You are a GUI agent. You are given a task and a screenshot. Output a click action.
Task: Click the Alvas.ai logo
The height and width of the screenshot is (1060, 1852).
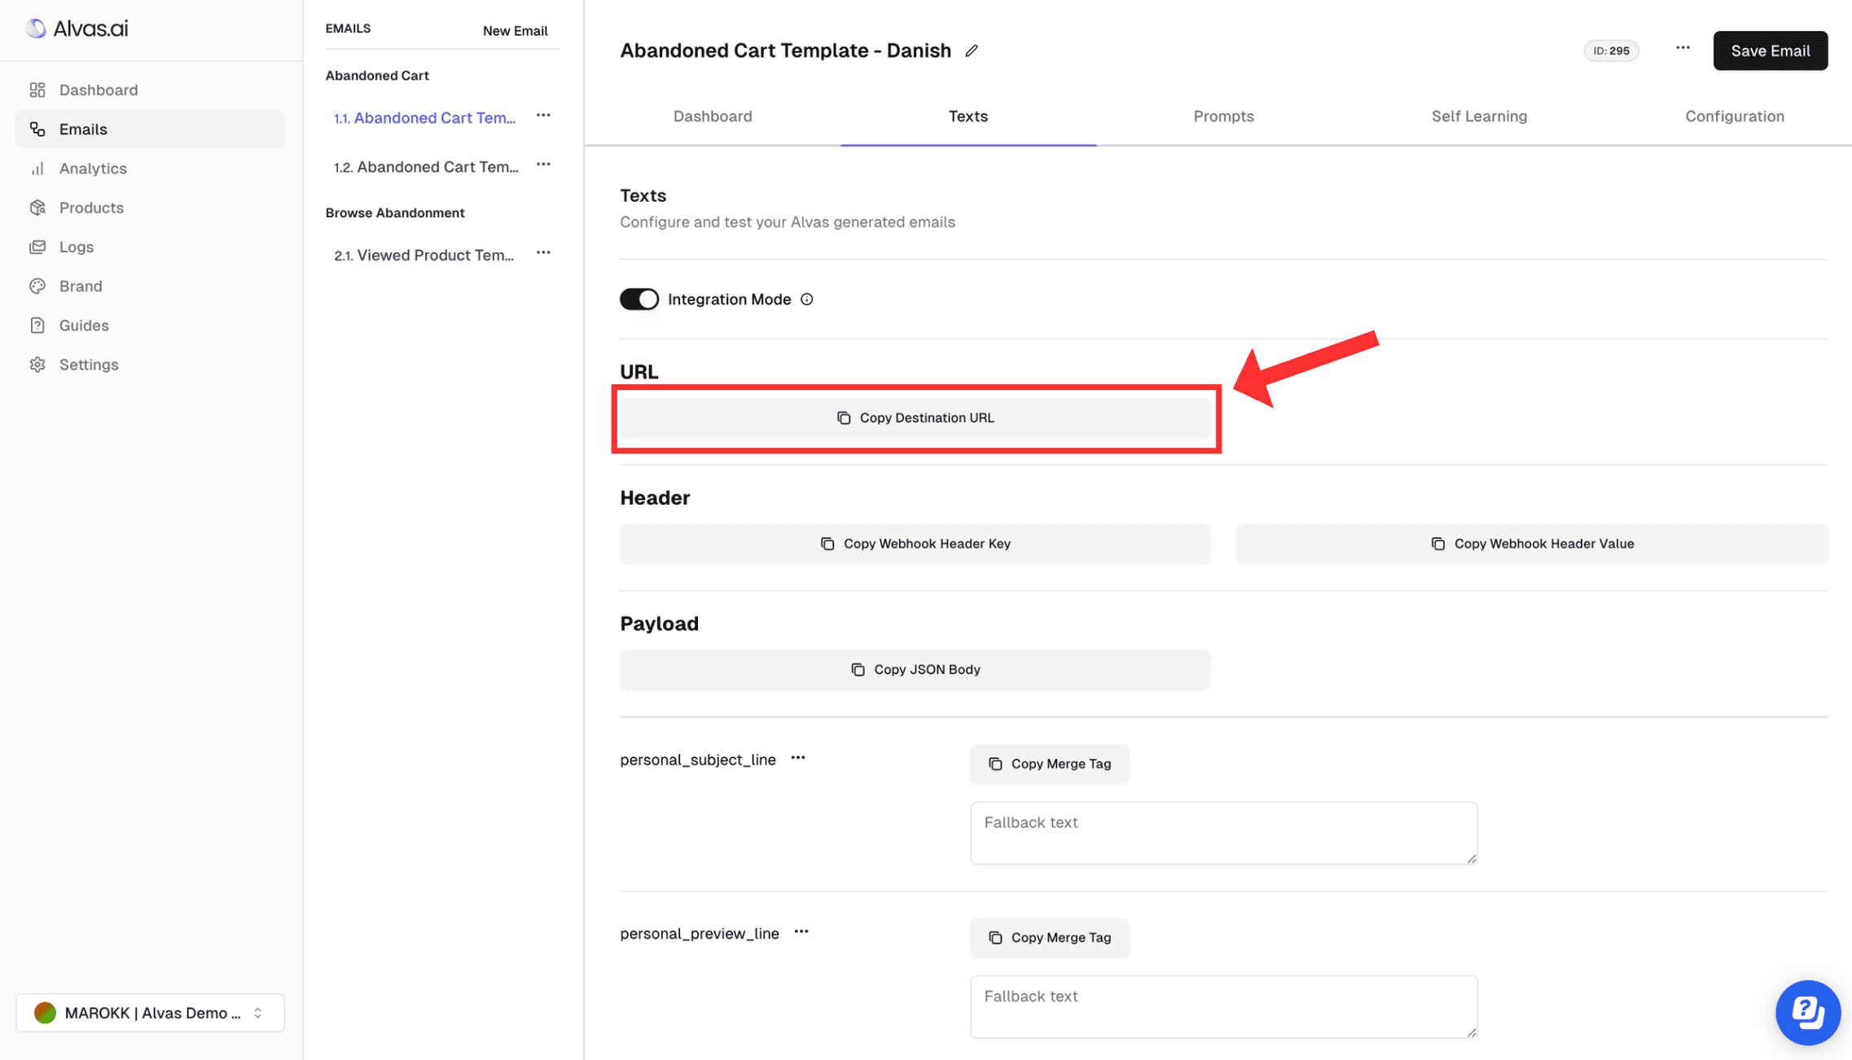pos(77,28)
